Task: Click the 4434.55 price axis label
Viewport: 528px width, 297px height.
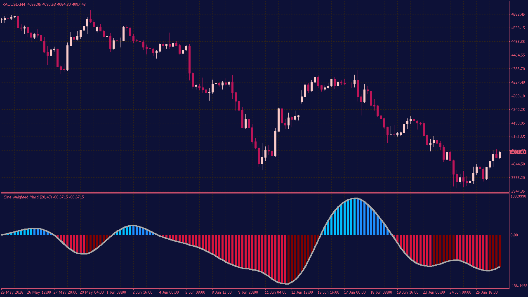Action: (x=518, y=55)
